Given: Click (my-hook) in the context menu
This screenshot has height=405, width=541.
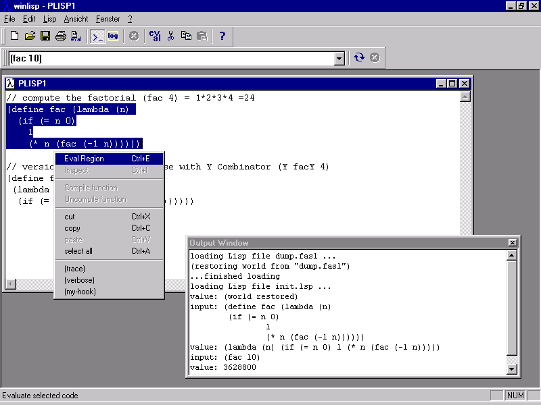Looking at the screenshot, I should 109,292.
